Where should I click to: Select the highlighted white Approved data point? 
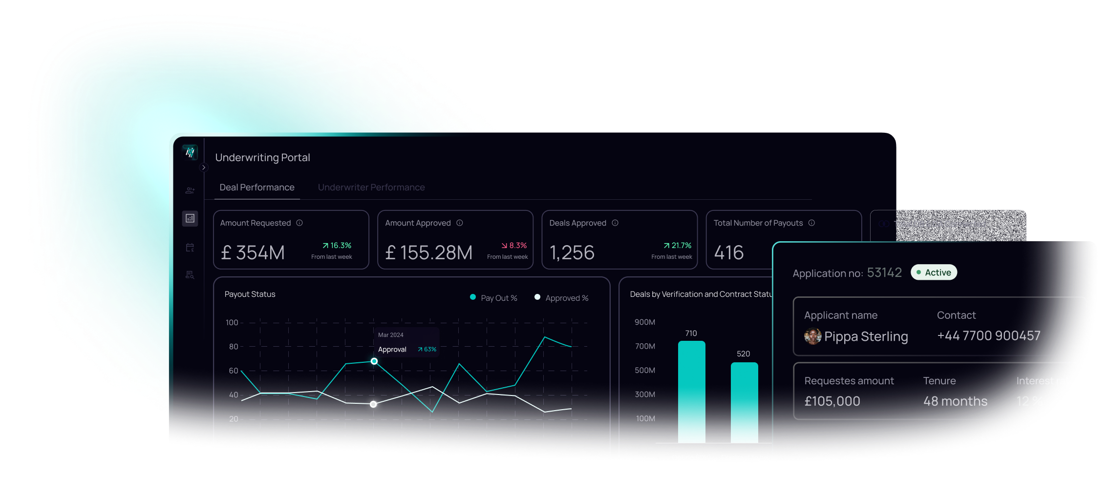pos(373,404)
